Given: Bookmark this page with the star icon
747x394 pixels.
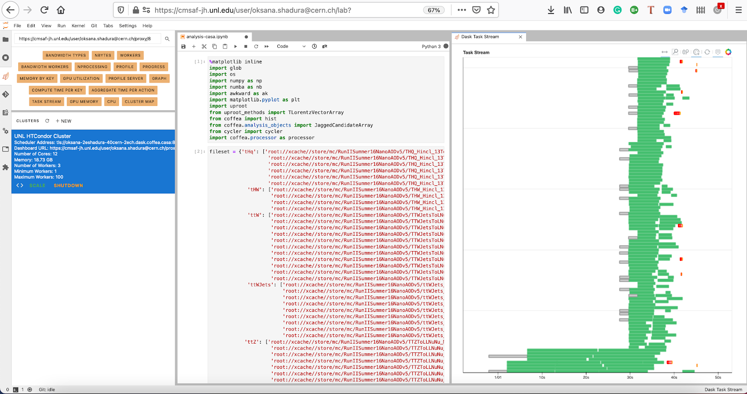Looking at the screenshot, I should (491, 10).
